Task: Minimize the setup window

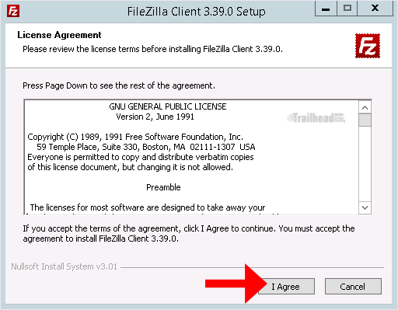Action: click(x=326, y=9)
